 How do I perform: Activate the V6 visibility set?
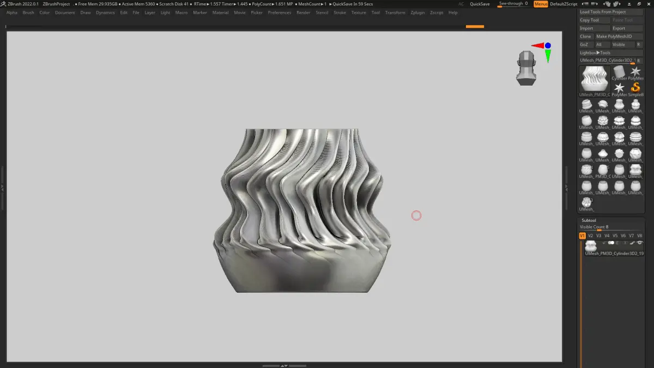(623, 236)
